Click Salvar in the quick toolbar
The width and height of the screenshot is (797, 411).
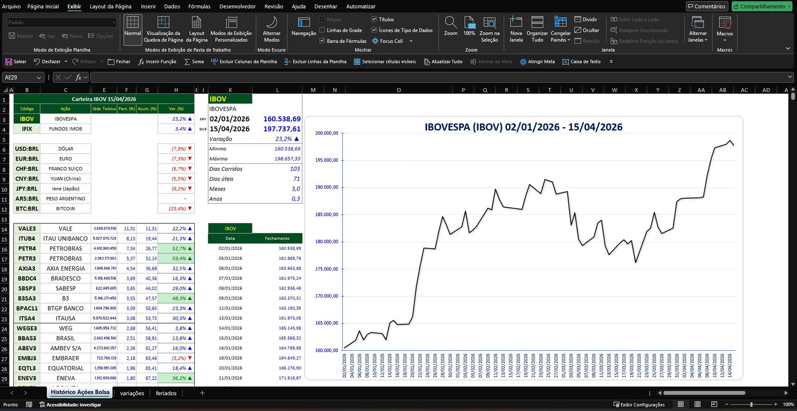(15, 62)
